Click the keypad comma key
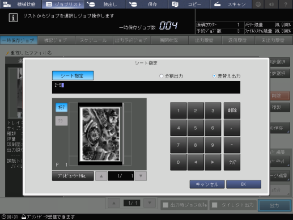 (x=232, y=128)
